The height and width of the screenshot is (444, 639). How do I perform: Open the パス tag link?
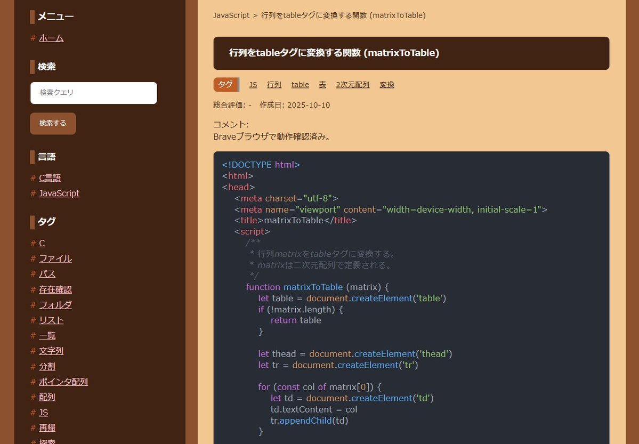(47, 274)
